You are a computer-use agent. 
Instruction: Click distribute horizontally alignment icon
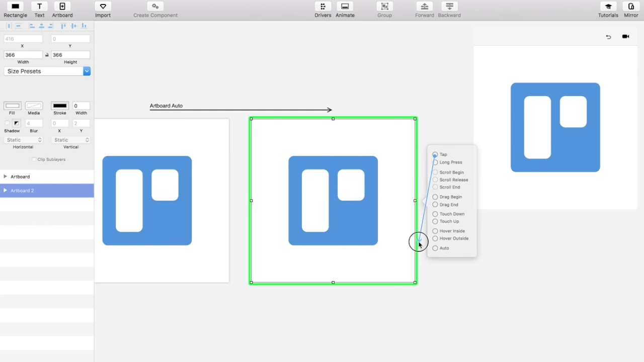pos(9,26)
